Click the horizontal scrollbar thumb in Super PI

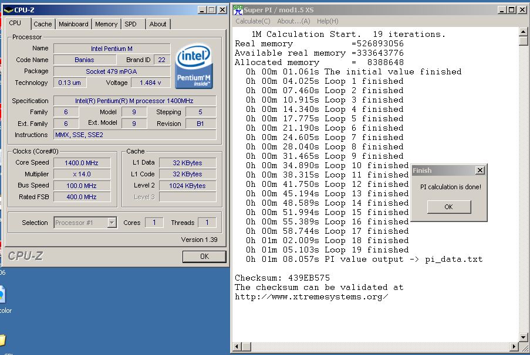click(x=247, y=347)
